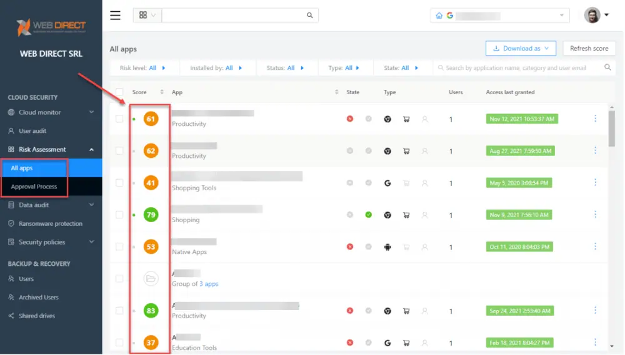Click the Refresh score button
Image resolution: width=625 pixels, height=355 pixels.
(589, 48)
